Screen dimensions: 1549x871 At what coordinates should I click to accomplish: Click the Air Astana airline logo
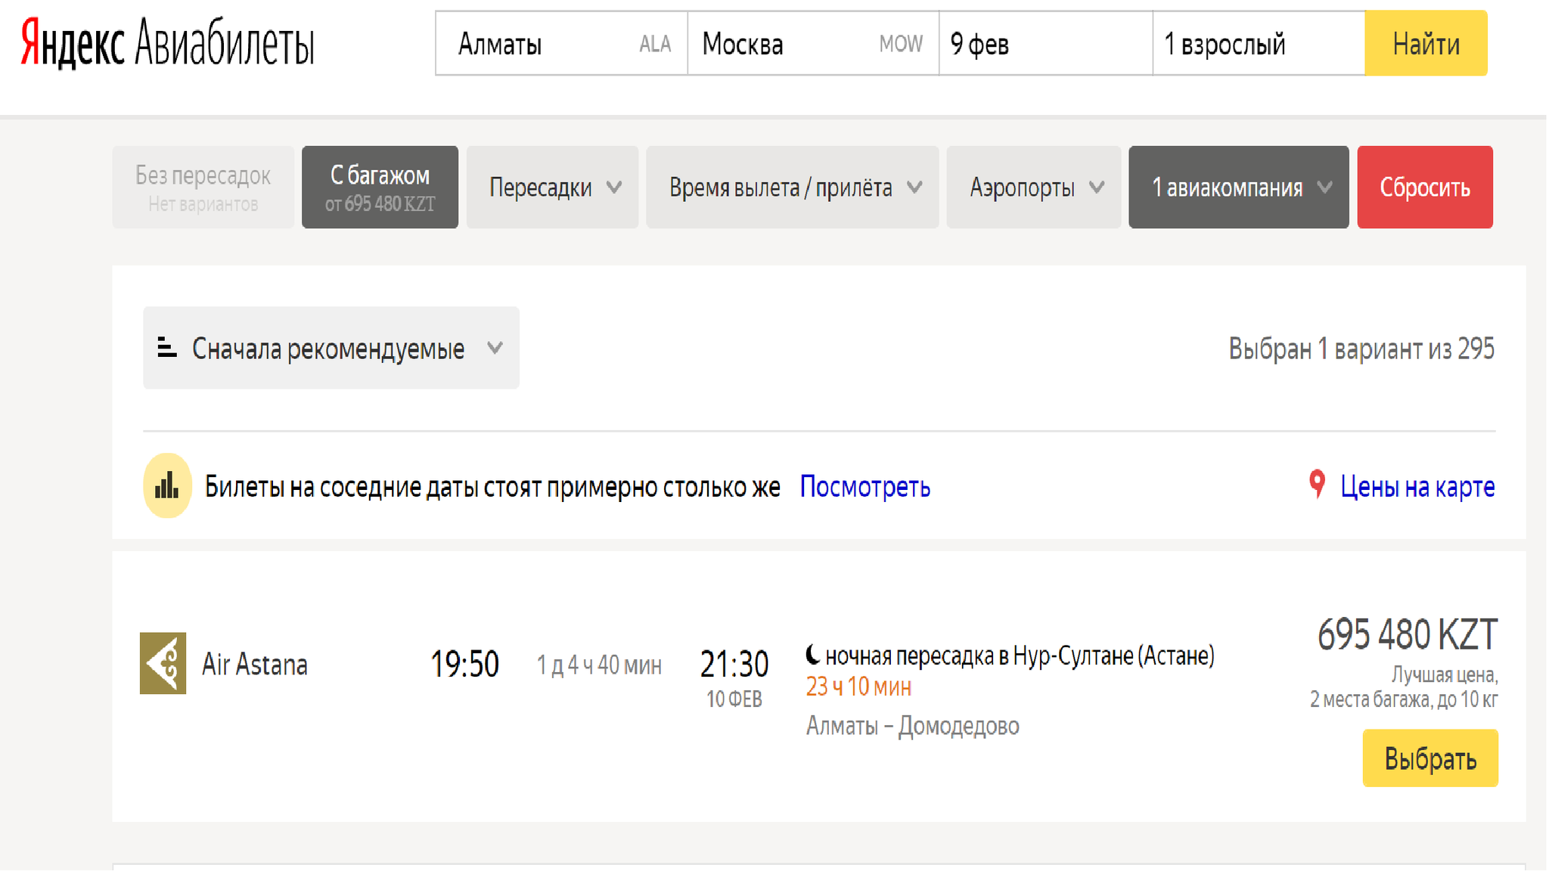coord(163,663)
